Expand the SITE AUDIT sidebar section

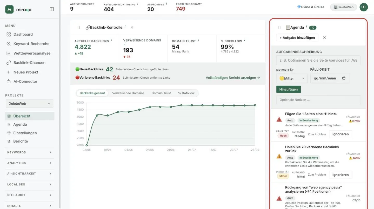click(x=29, y=195)
